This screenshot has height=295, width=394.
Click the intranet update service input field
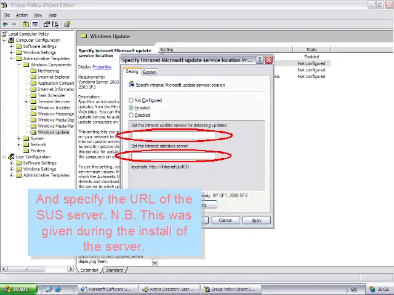(174, 135)
